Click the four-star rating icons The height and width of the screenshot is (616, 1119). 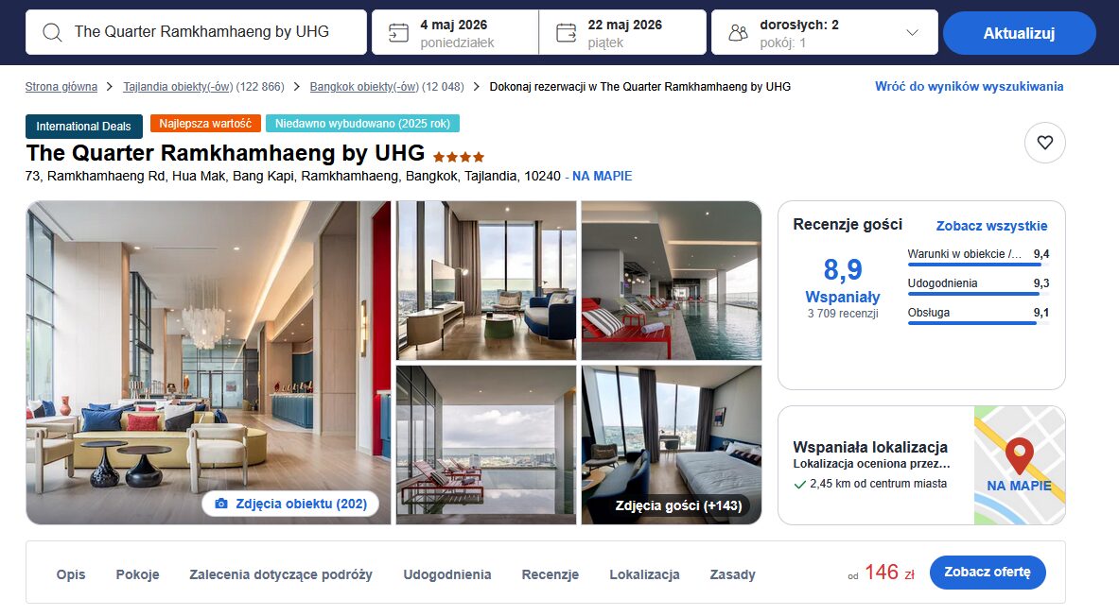click(x=458, y=157)
